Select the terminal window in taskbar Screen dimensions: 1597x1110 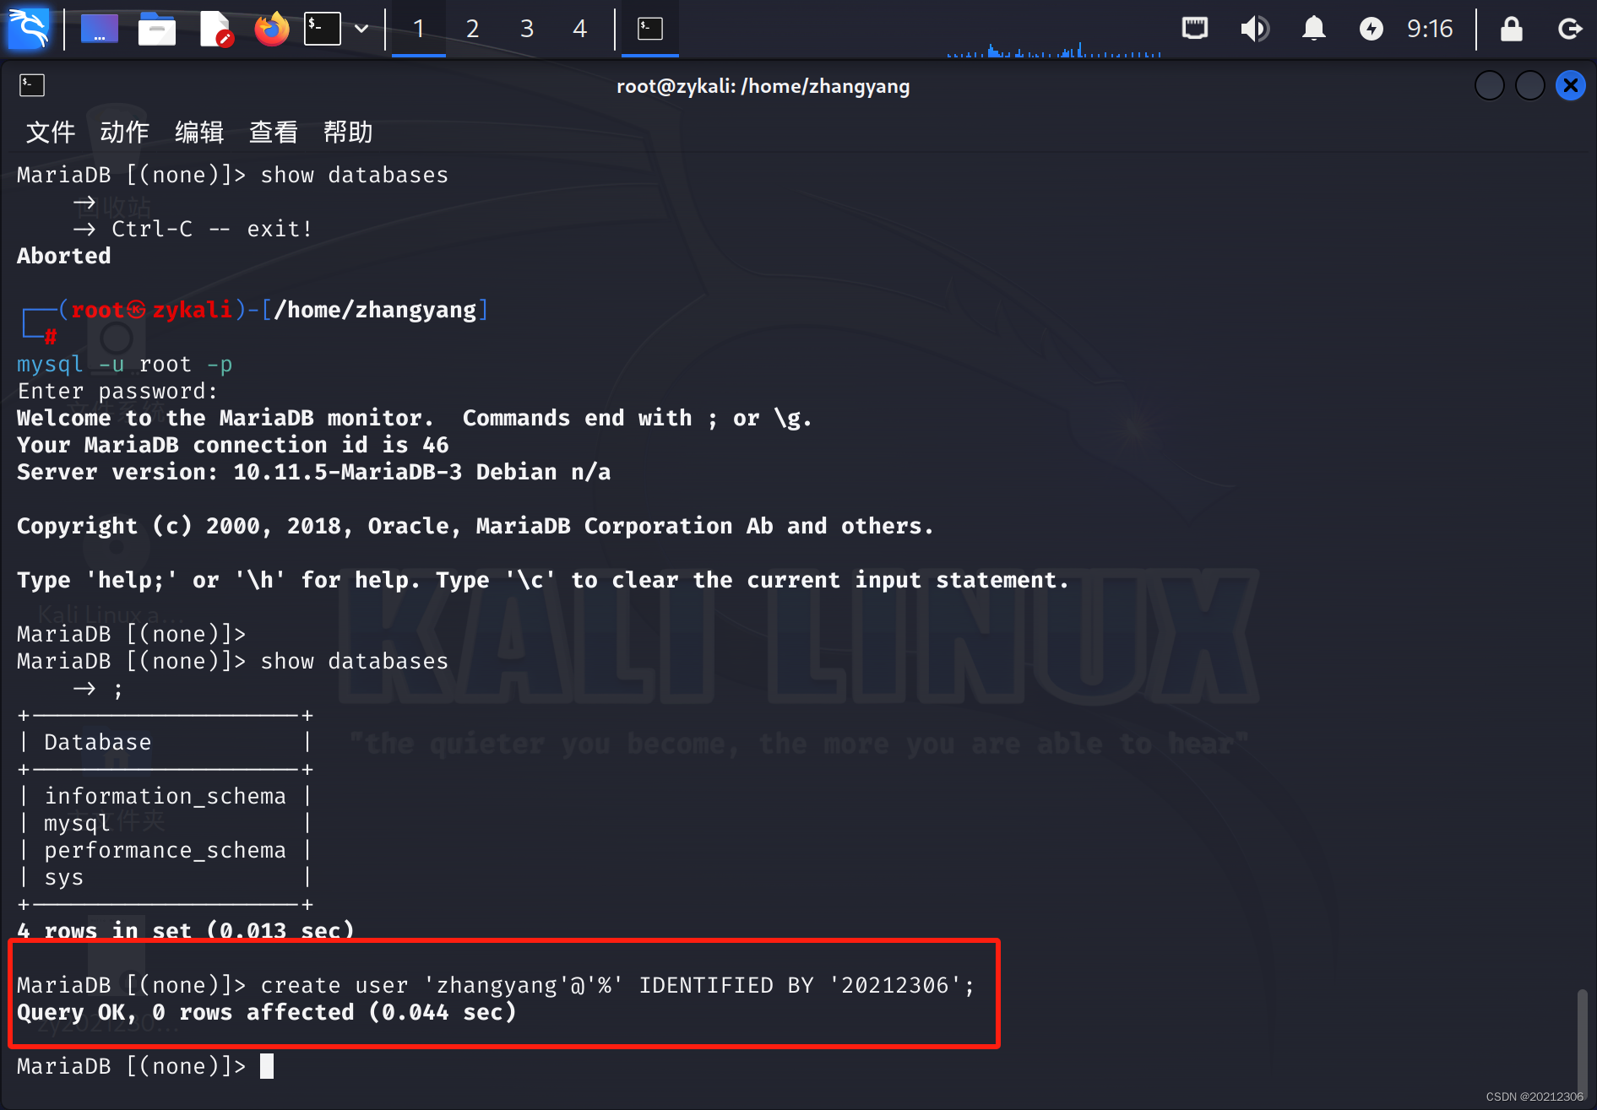click(650, 29)
